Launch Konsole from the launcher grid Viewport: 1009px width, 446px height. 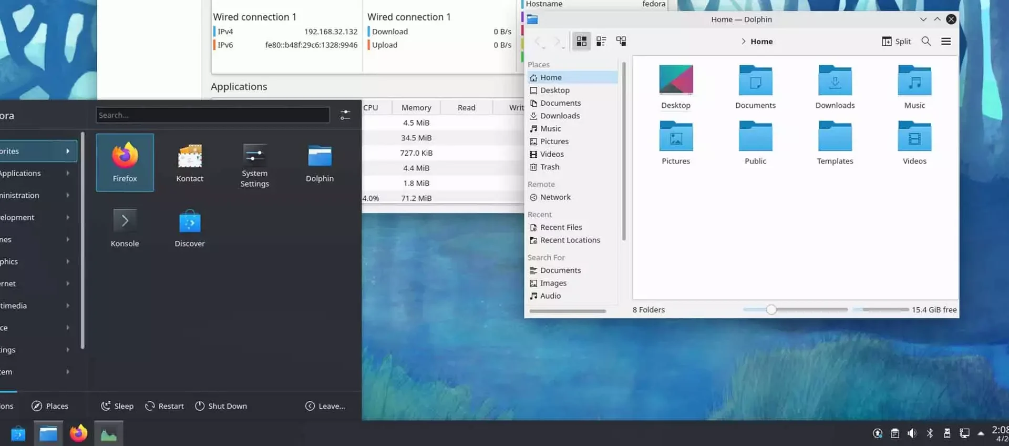pos(125,228)
